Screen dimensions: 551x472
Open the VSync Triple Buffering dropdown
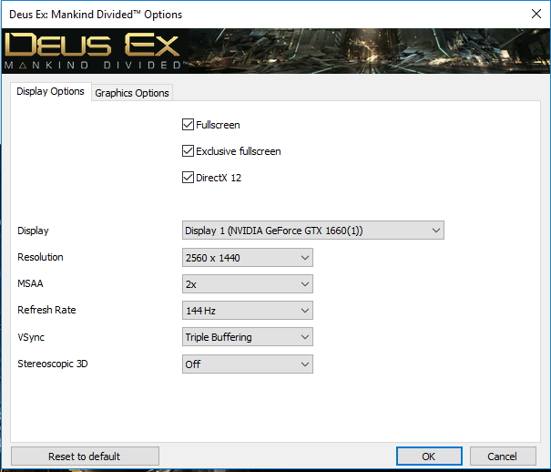248,337
